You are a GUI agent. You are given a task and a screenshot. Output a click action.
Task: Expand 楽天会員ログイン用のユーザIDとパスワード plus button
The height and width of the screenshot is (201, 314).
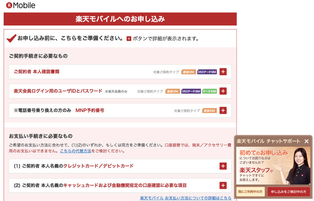(223, 91)
